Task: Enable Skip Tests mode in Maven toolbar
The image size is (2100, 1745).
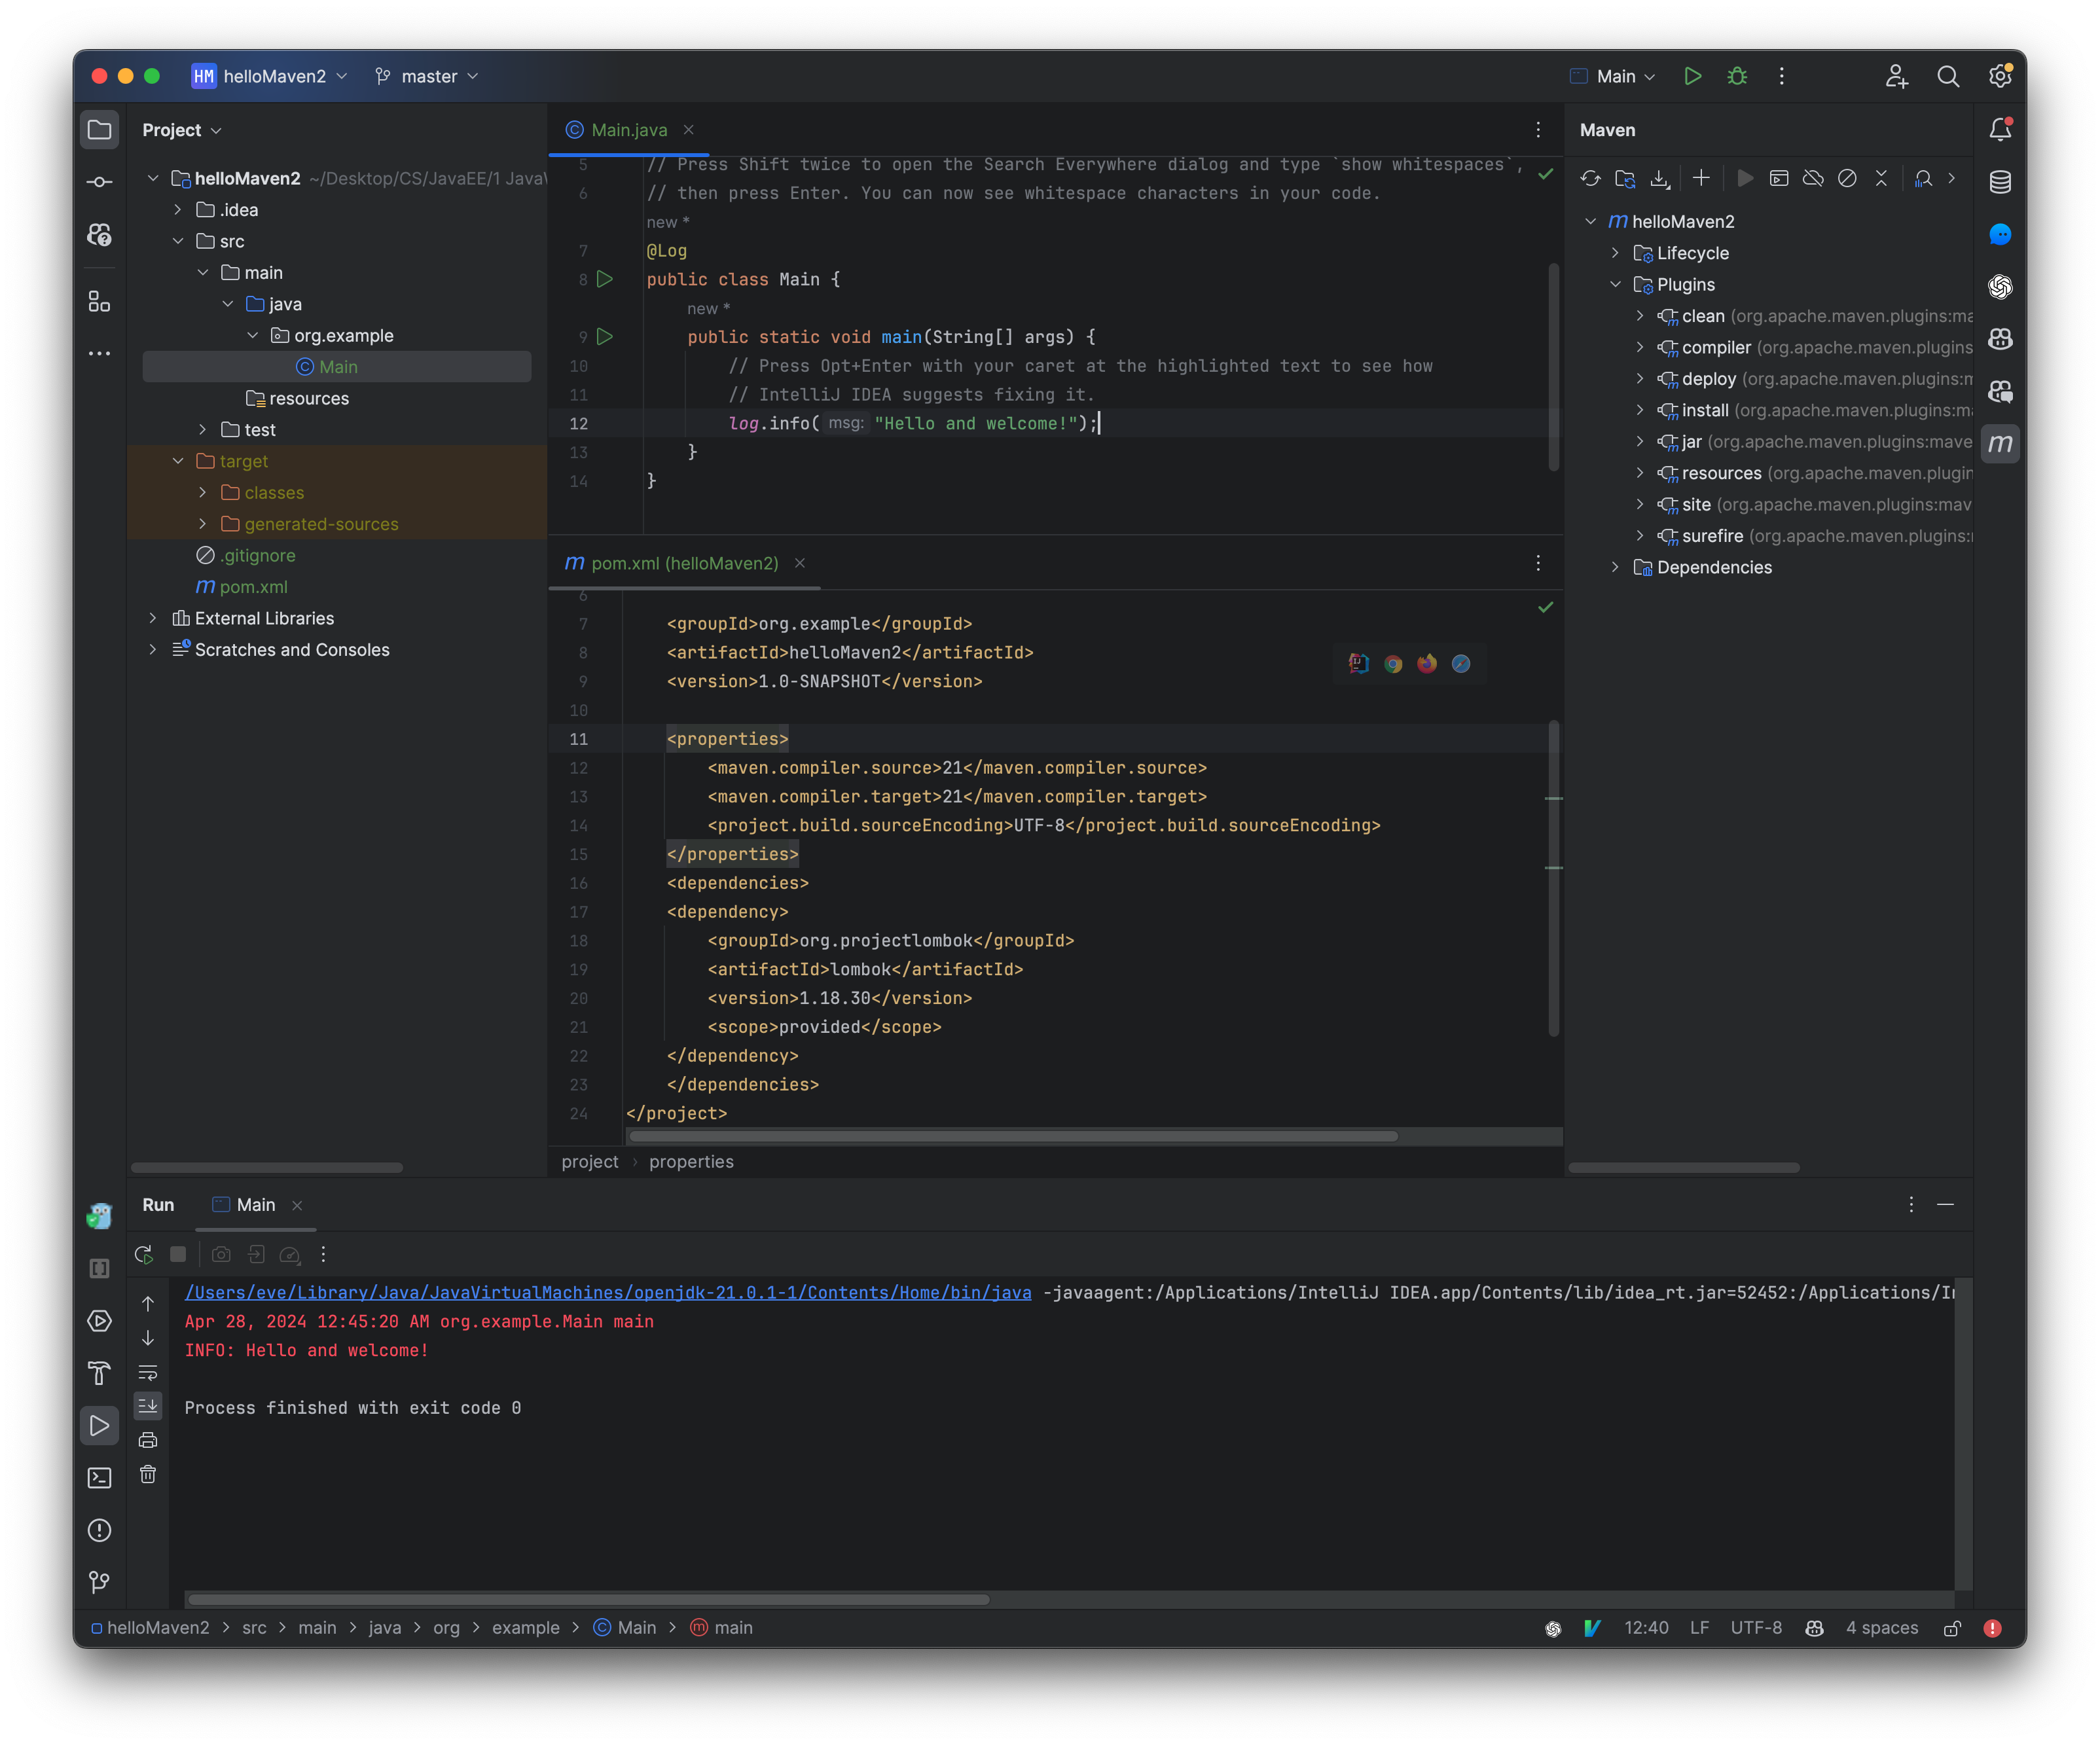Action: (x=1847, y=178)
